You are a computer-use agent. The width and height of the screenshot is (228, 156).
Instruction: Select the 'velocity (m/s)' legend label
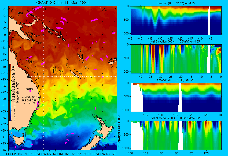30,97
